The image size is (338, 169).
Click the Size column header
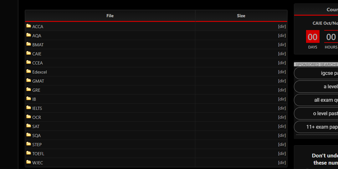241,16
